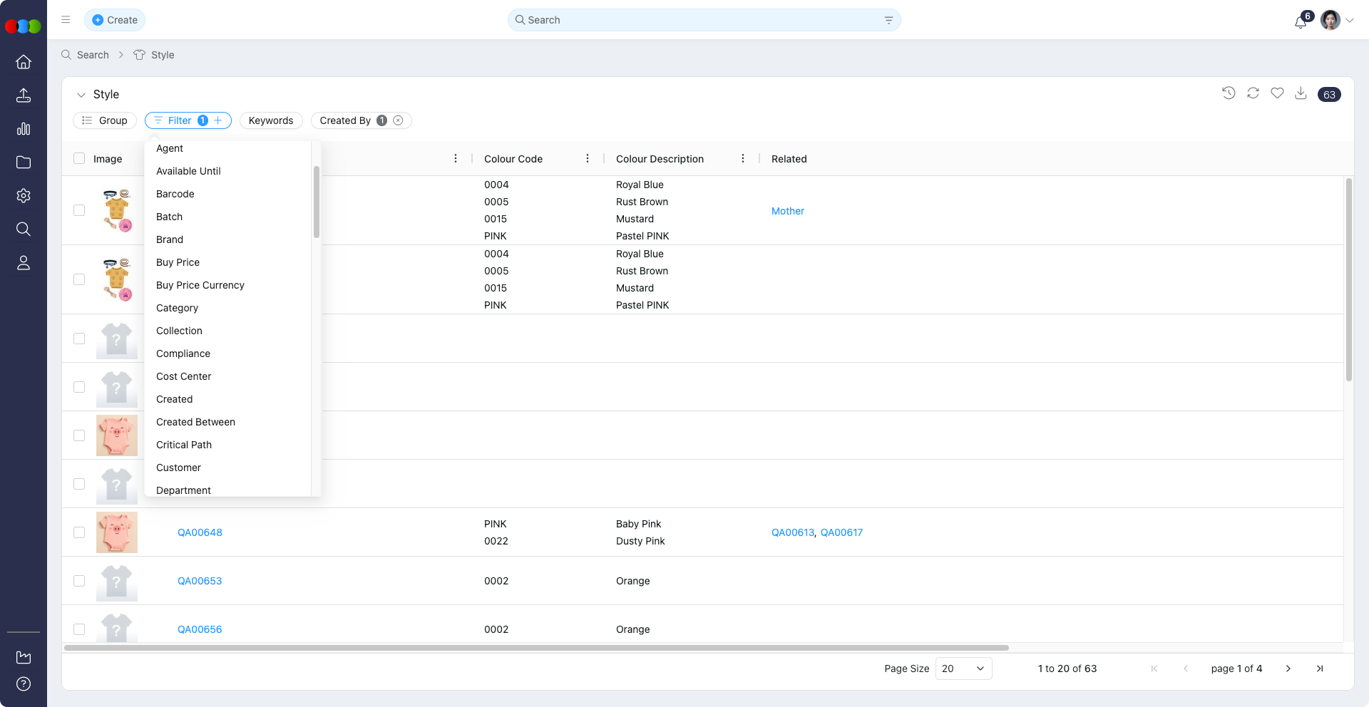Click the refresh results icon
Image resolution: width=1369 pixels, height=707 pixels.
click(1253, 93)
